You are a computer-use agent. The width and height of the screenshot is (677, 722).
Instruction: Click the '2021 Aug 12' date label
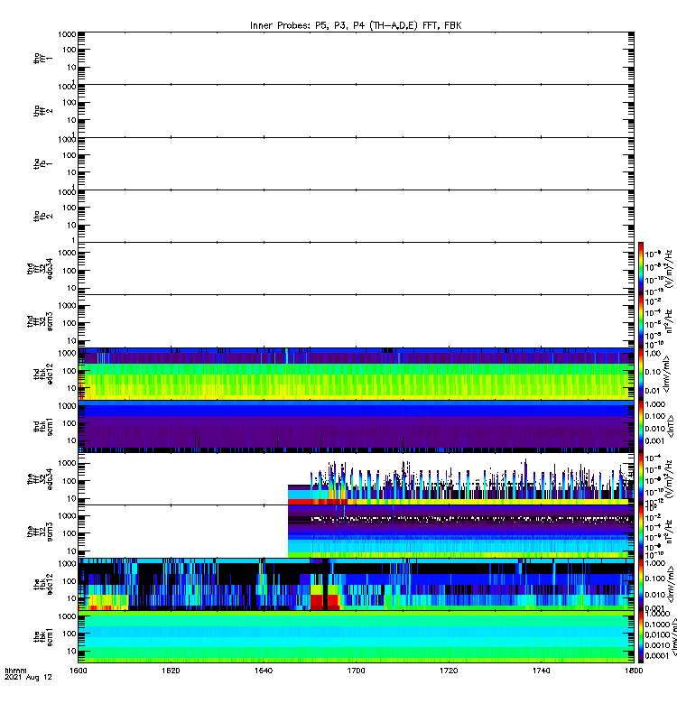click(28, 678)
